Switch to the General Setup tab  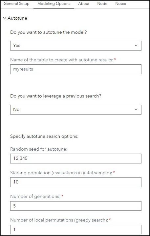pyautogui.click(x=16, y=4)
